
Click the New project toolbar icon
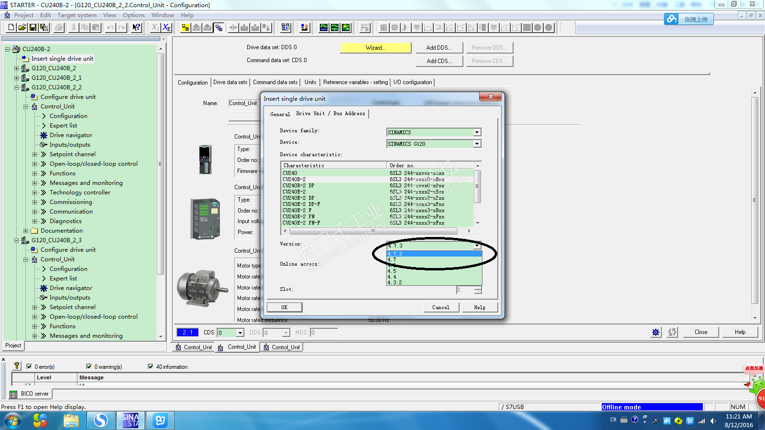point(11,28)
